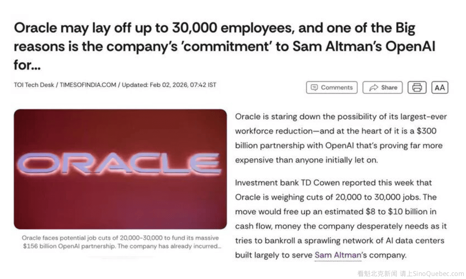This screenshot has height=279, width=466.
Task: Click the paragraph starting "Oracle is staring down"
Action: [340, 138]
